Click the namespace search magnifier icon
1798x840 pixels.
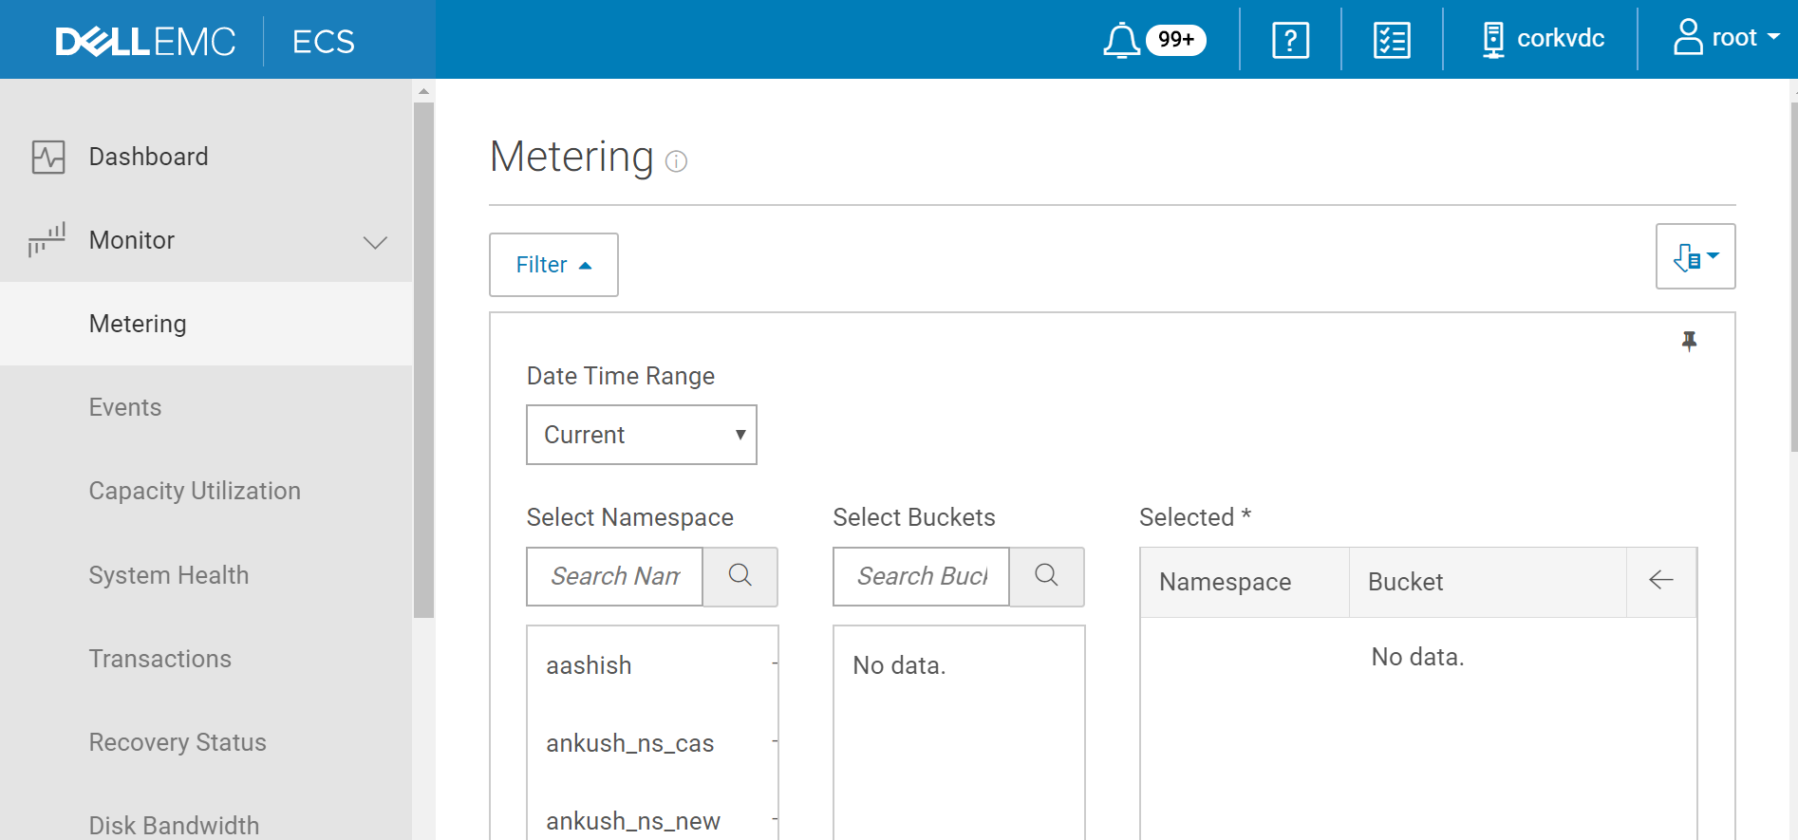pyautogui.click(x=740, y=575)
